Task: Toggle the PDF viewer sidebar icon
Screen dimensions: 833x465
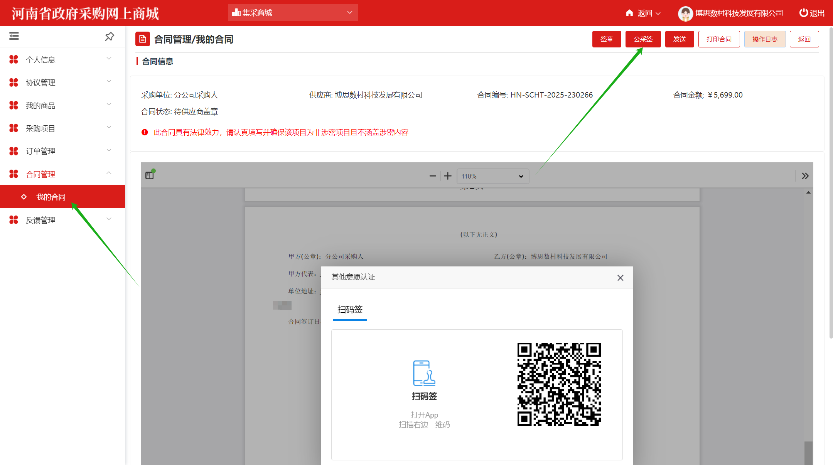Action: point(150,175)
